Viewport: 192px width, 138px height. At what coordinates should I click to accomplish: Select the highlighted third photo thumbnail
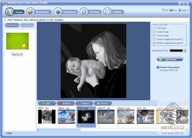click(x=86, y=117)
